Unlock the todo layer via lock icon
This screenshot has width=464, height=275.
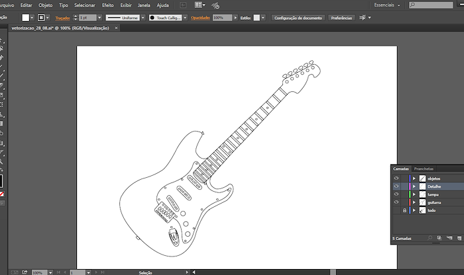click(404, 210)
